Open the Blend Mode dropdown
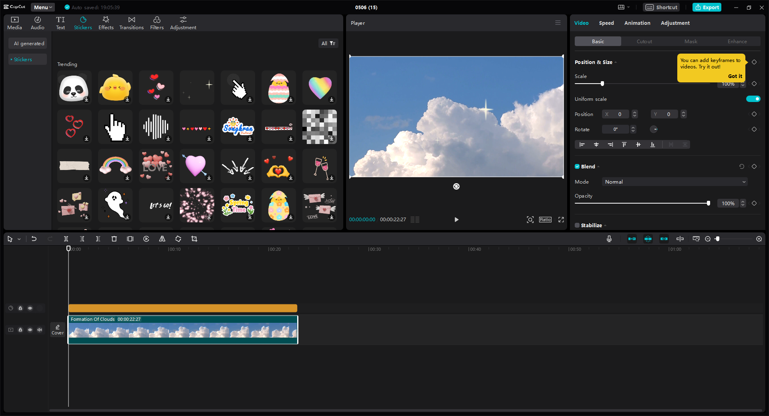The width and height of the screenshot is (769, 416). [675, 182]
